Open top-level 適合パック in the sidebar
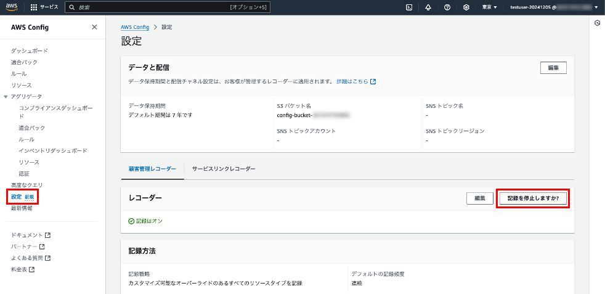Screen dimensions: 605x294 24,62
